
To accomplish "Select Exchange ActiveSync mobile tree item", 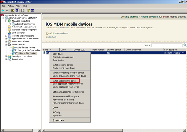I will 28,50.
